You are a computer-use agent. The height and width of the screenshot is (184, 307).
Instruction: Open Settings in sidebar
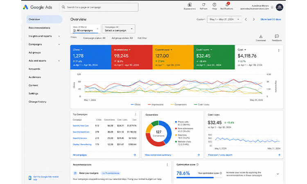[34, 94]
